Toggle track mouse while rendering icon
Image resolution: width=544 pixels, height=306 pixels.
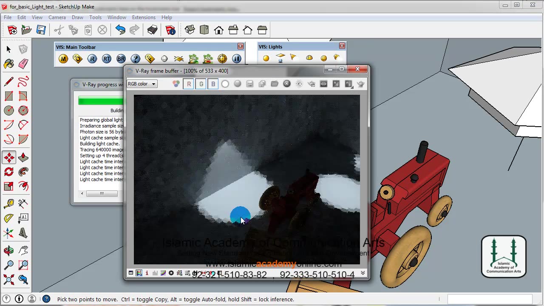[299, 84]
